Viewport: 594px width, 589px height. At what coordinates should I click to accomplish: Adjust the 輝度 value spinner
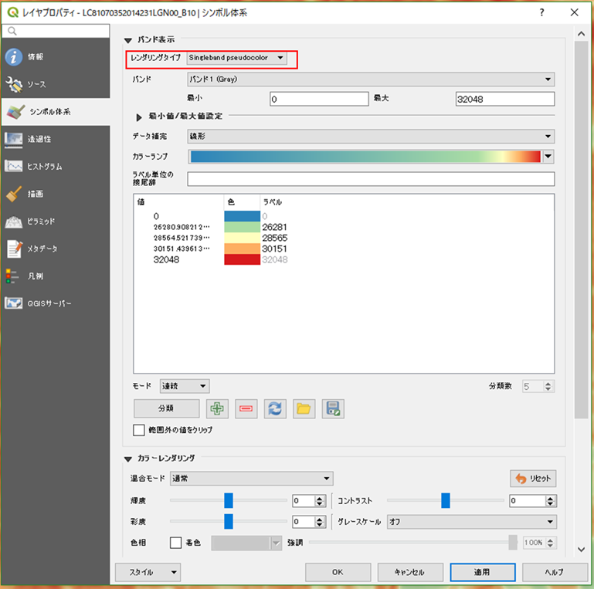(319, 501)
